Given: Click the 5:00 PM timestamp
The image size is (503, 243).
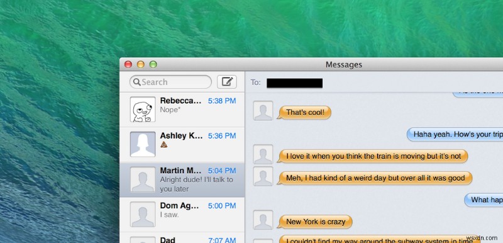Looking at the screenshot, I should click(222, 205).
